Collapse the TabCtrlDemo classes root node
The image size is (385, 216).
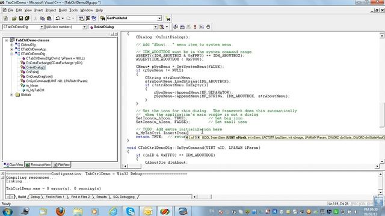pyautogui.click(x=7, y=40)
